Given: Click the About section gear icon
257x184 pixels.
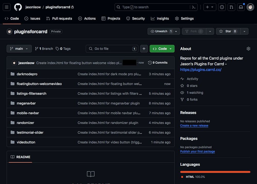Looking at the screenshot, I should click(x=248, y=49).
